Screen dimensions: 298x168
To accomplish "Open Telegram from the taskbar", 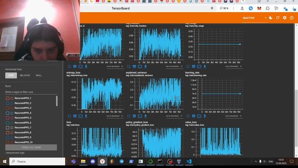I will coord(122,161).
